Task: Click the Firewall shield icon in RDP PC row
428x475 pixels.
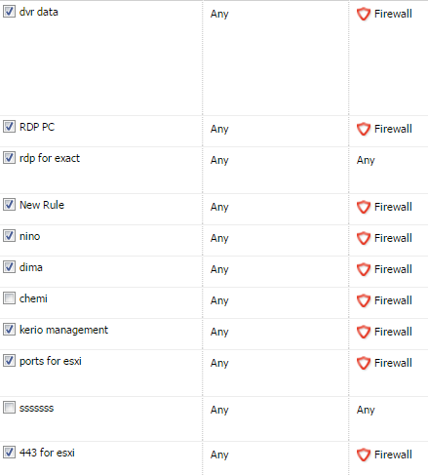Action: tap(364, 129)
